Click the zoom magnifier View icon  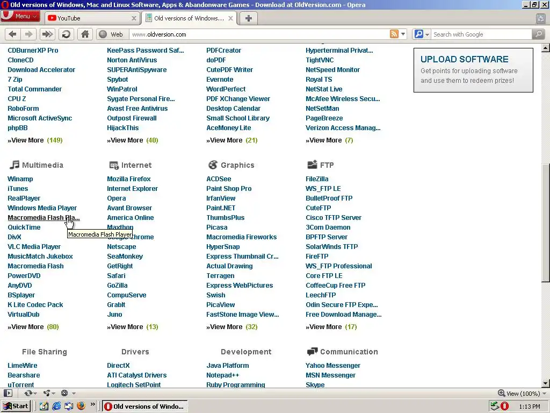pos(502,393)
